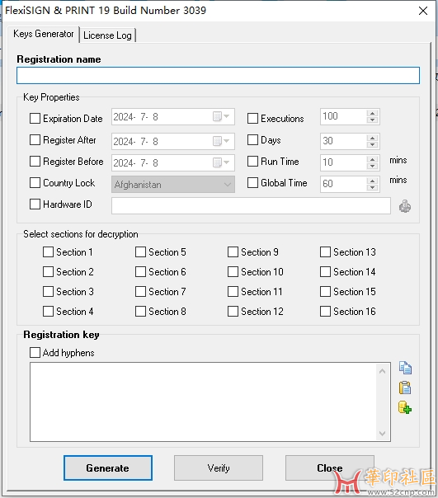Select the Keys Generator tab
Viewport: 438px width, 498px height.
pos(43,34)
